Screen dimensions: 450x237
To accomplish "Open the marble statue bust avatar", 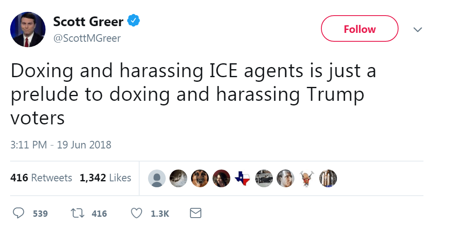I will coord(286,178).
